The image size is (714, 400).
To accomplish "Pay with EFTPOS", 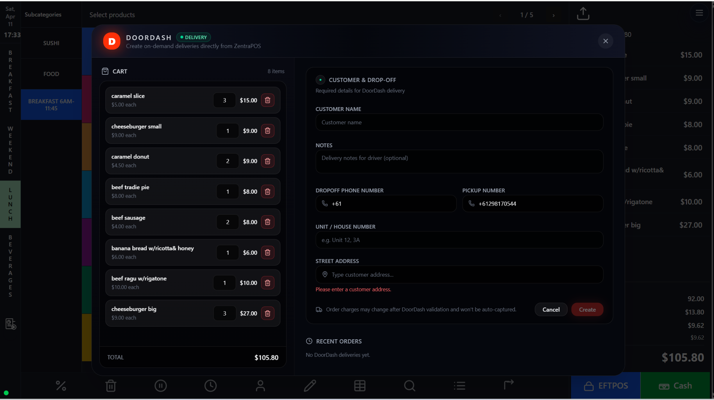I will 606,386.
